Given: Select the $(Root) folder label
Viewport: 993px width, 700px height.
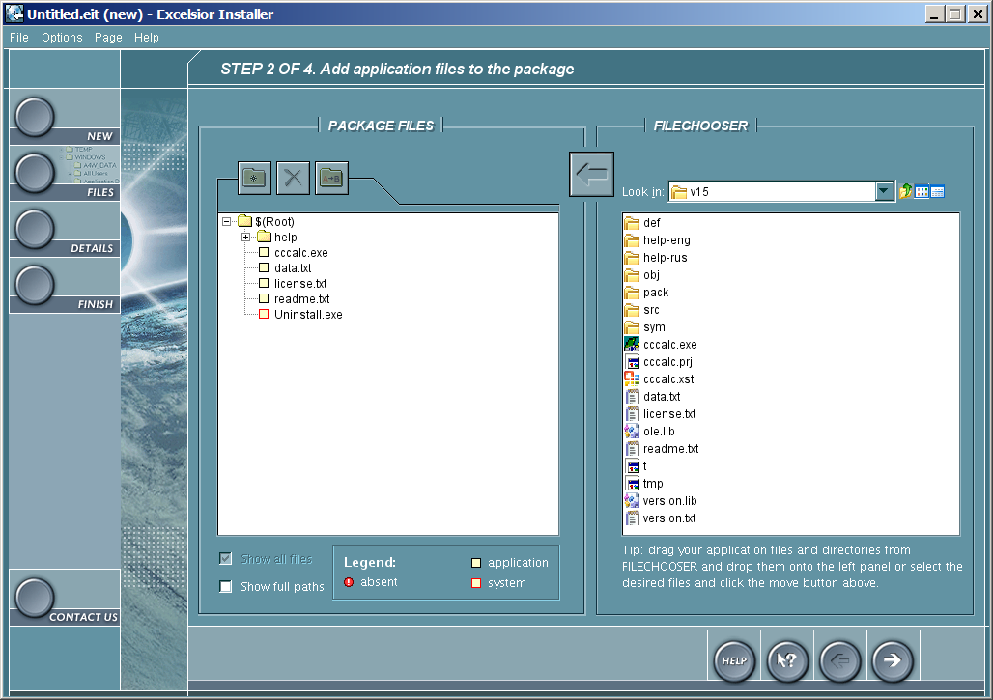Looking at the screenshot, I should 274,221.
